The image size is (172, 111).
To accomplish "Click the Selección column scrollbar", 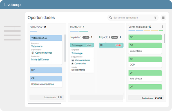I will 65,48.
